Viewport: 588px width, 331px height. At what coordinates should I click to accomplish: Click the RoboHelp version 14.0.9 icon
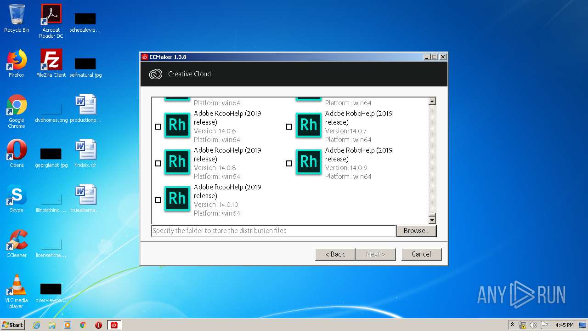(309, 162)
